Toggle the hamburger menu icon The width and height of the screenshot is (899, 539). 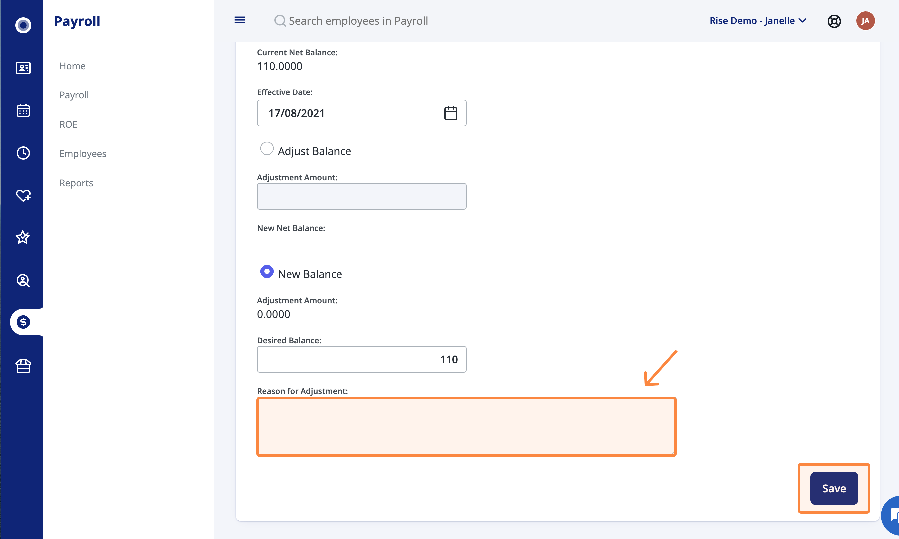(239, 20)
